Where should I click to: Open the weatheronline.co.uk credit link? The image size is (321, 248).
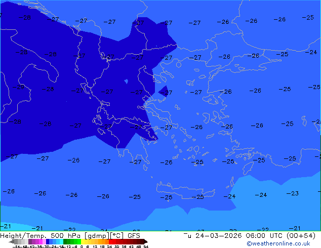point(278,243)
